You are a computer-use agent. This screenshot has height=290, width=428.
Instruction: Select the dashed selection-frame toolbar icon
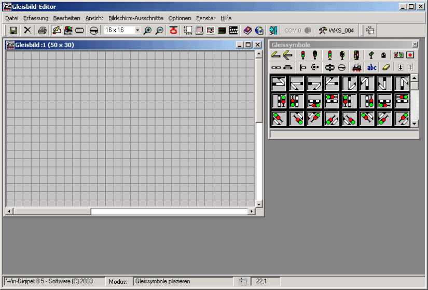187,30
